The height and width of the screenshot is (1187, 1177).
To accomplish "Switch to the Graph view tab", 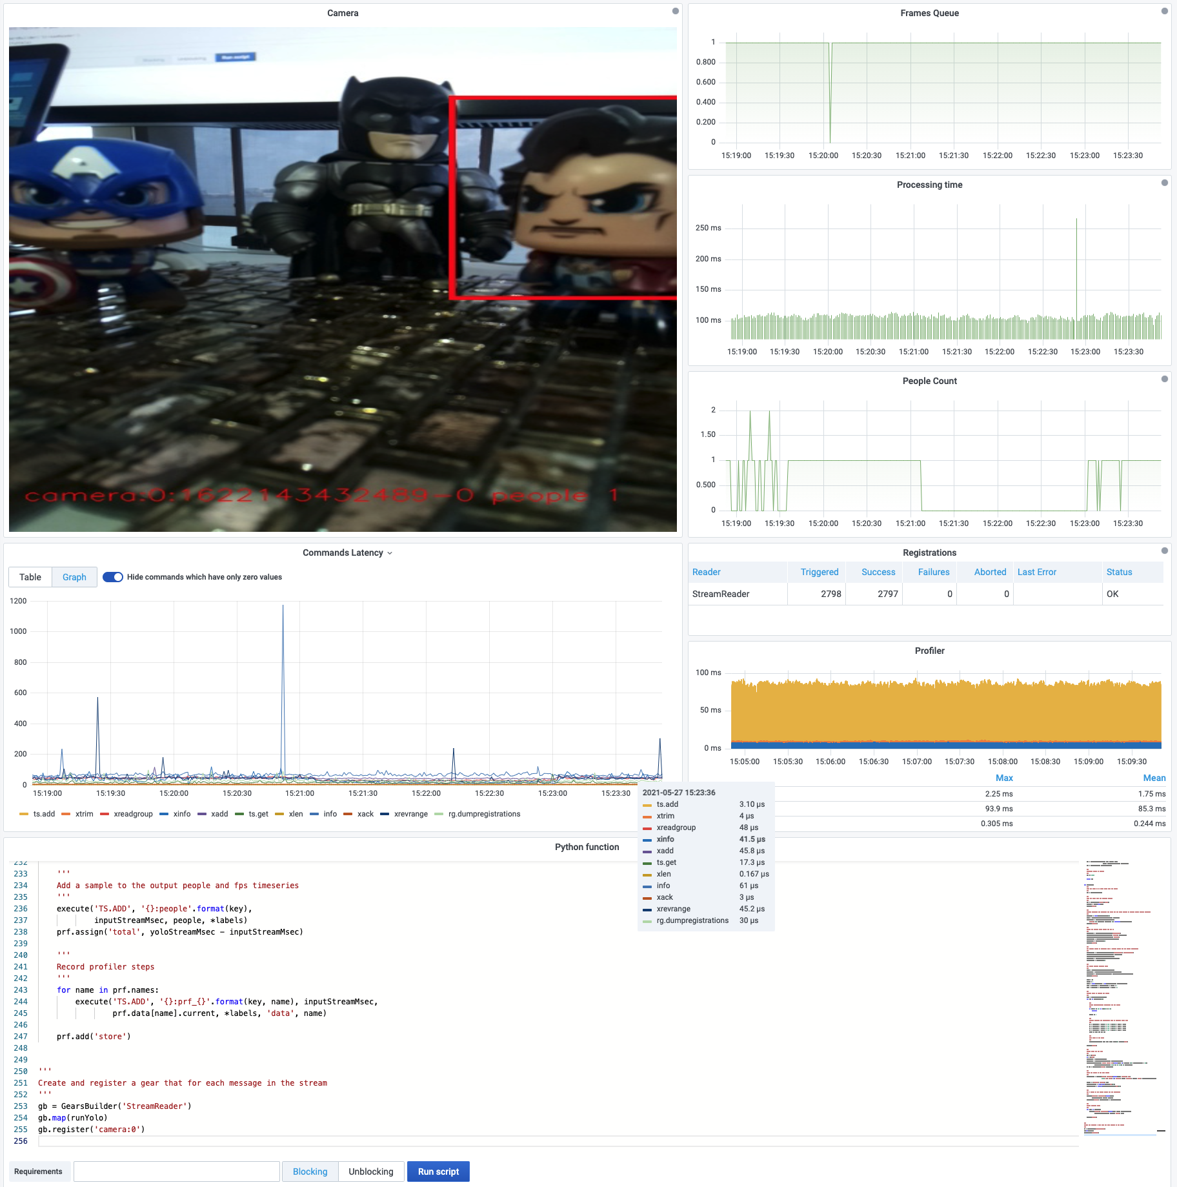I will [74, 577].
